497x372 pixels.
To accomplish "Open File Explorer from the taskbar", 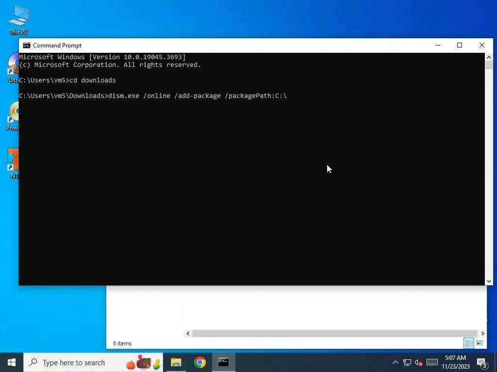I will (176, 362).
